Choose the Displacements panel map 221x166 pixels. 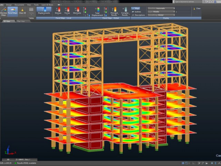point(44,11)
